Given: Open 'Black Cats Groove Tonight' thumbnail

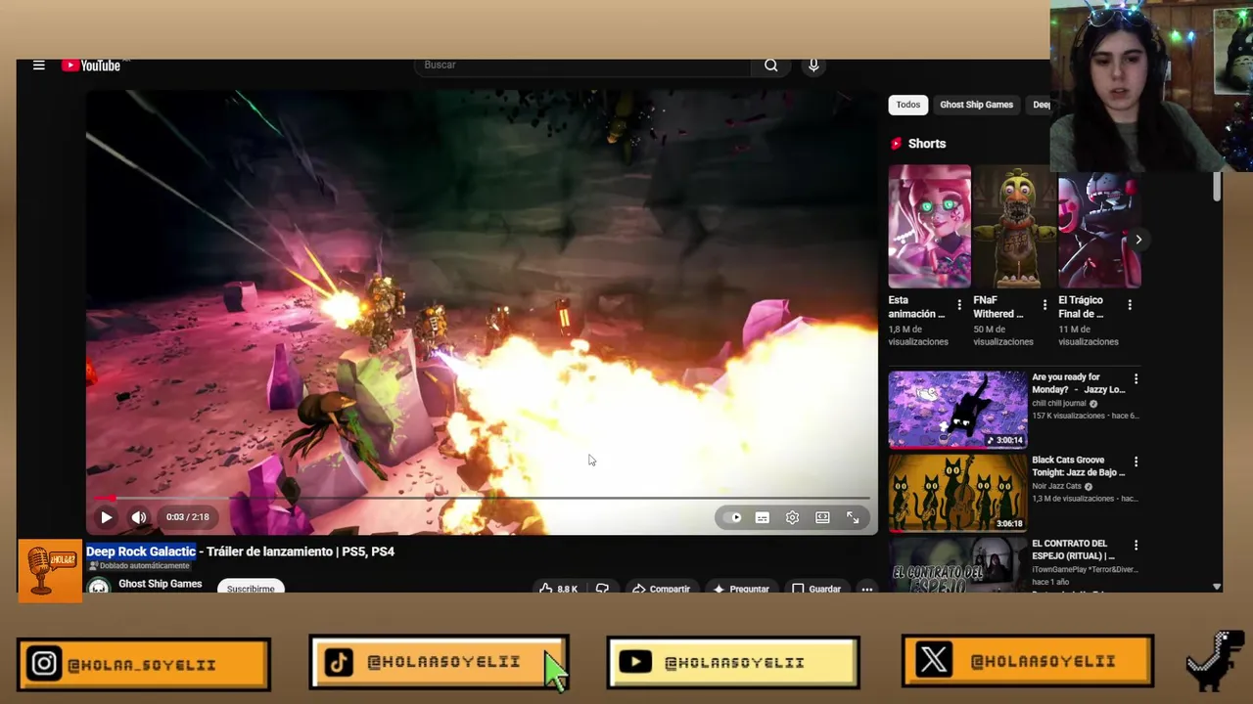Looking at the screenshot, I should (957, 492).
